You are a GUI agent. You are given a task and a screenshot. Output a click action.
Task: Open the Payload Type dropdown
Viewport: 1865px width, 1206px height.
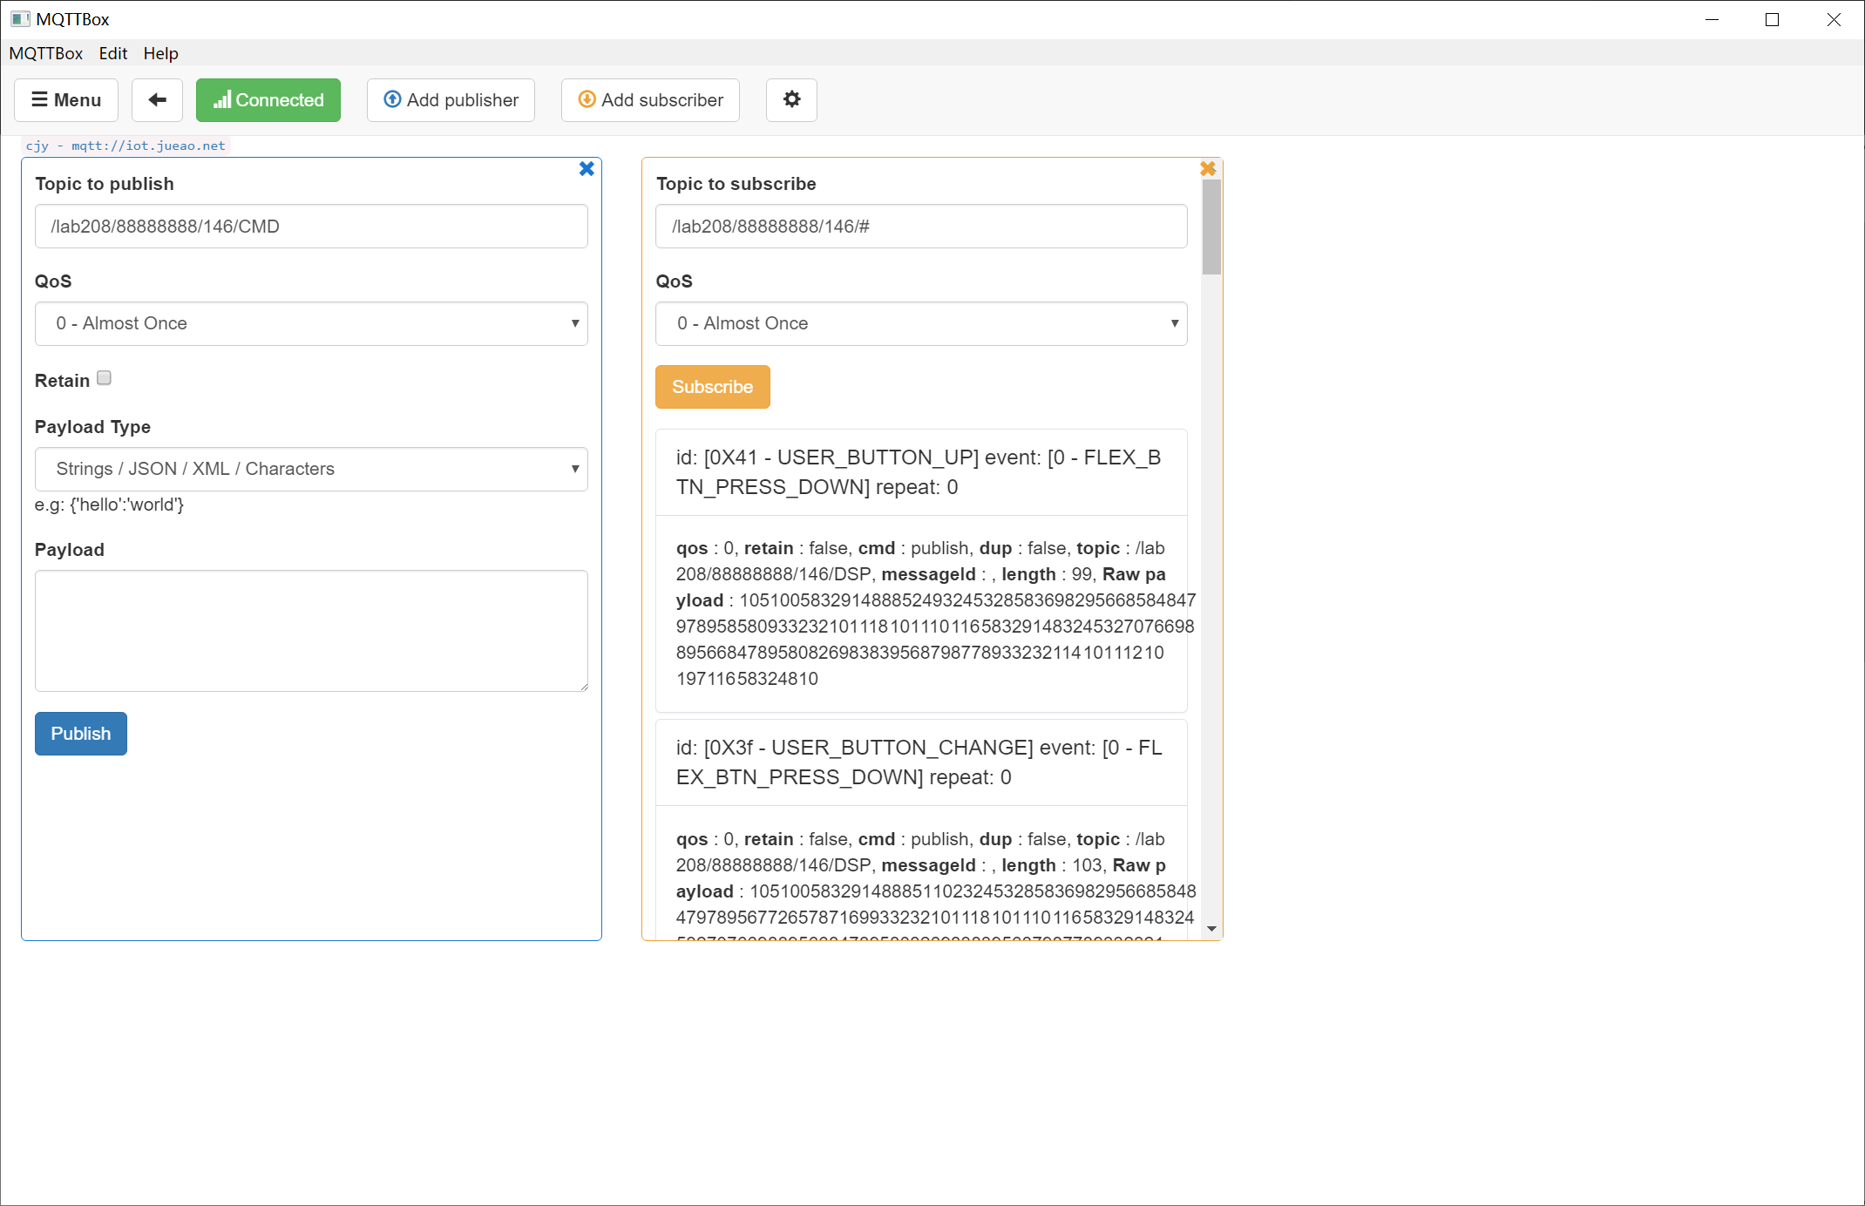pyautogui.click(x=311, y=469)
